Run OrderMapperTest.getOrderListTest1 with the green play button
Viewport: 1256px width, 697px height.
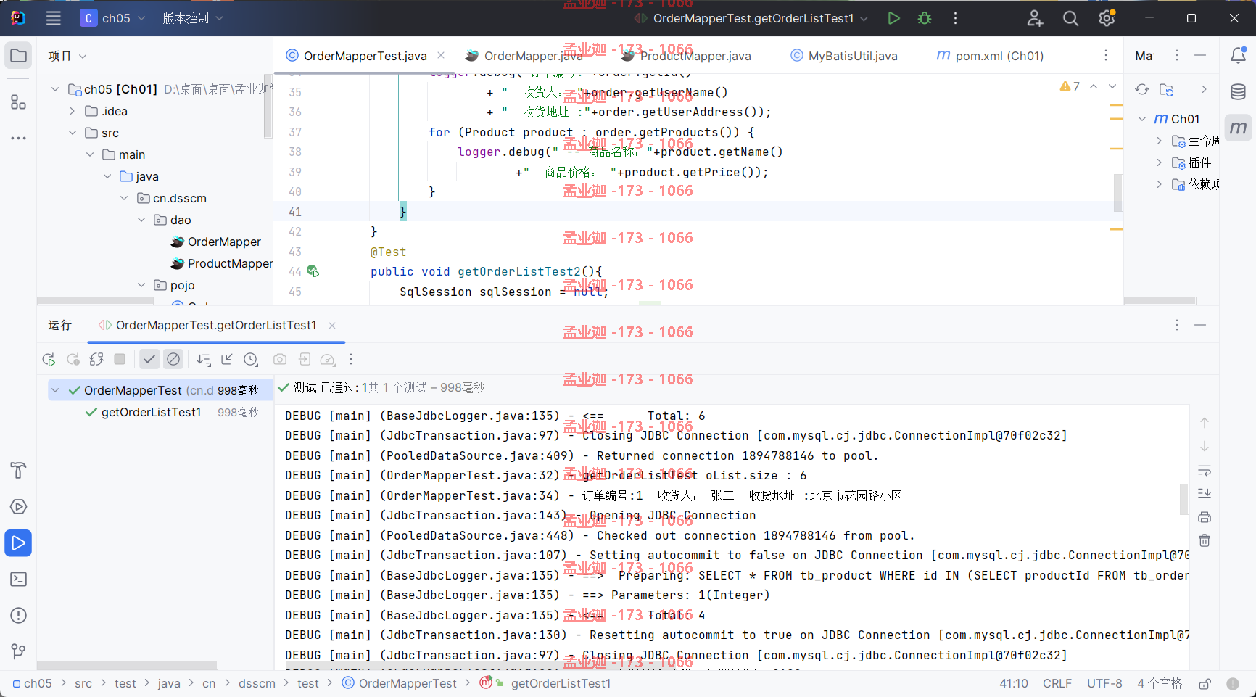click(x=893, y=18)
